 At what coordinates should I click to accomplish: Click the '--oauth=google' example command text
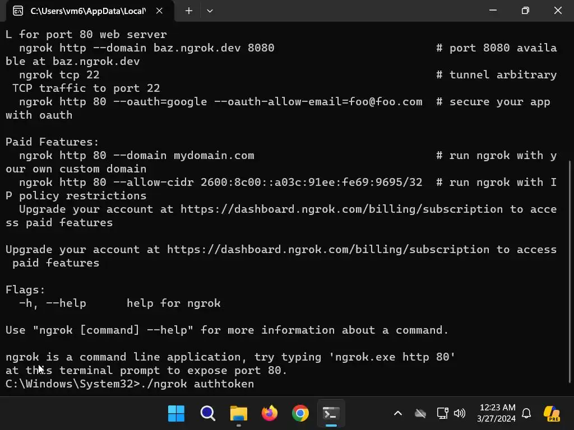(220, 102)
